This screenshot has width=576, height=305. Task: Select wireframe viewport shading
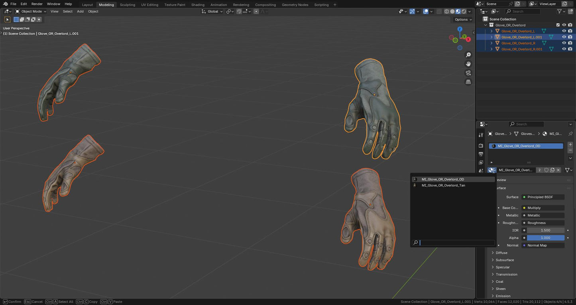click(446, 12)
